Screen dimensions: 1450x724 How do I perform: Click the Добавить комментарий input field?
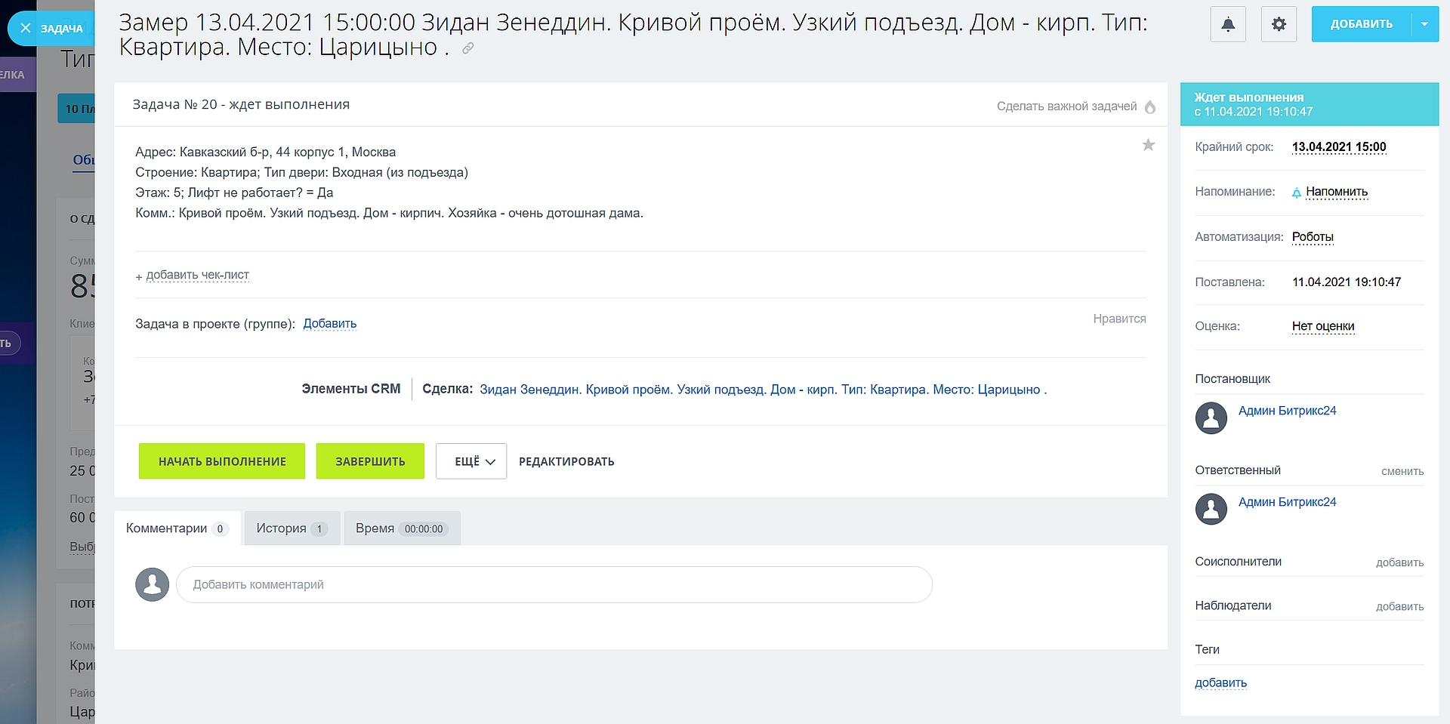coord(554,584)
